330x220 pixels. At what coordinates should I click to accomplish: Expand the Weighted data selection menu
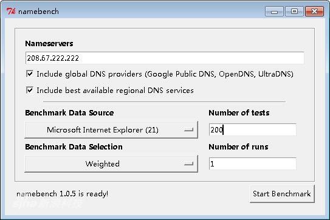click(111, 164)
